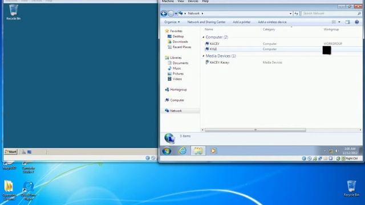
Task: Open the Organize dropdown menu
Action: click(x=172, y=22)
